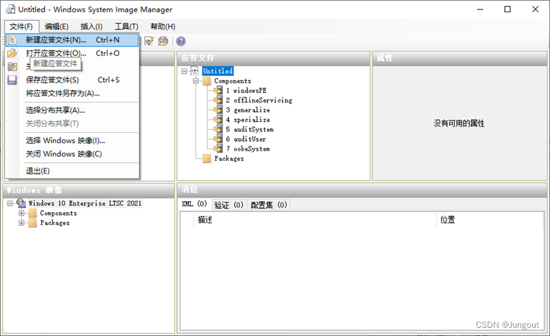Choose 退出(E) to exit the program
Screen dimensions: 550x336
pyautogui.click(x=72, y=171)
